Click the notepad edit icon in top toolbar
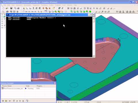This screenshot has width=138, height=103. (53, 8)
